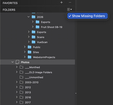Click the 2013 missing folder icon
This screenshot has width=113, height=105.
coord(21,92)
